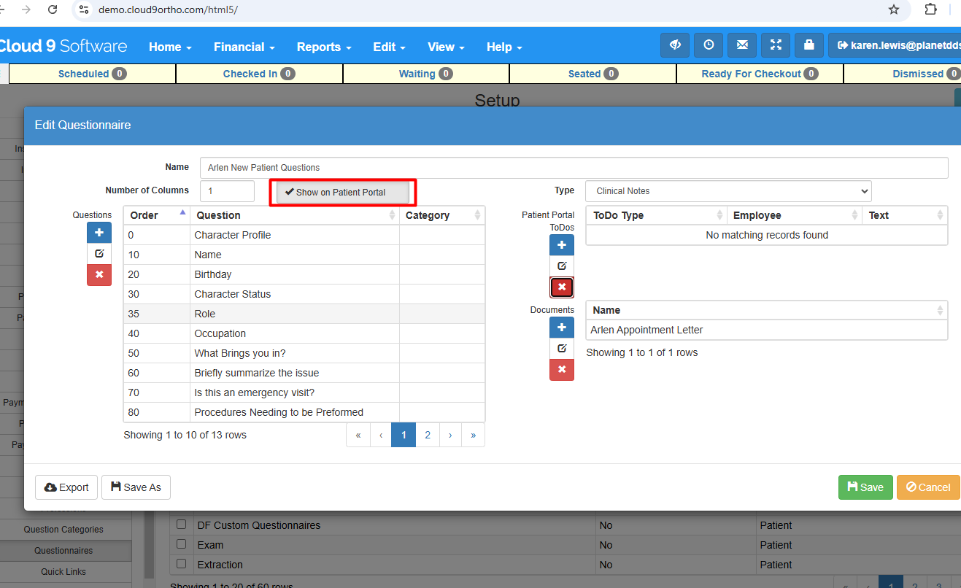Open the View menu
This screenshot has height=588, width=961.
tap(446, 47)
